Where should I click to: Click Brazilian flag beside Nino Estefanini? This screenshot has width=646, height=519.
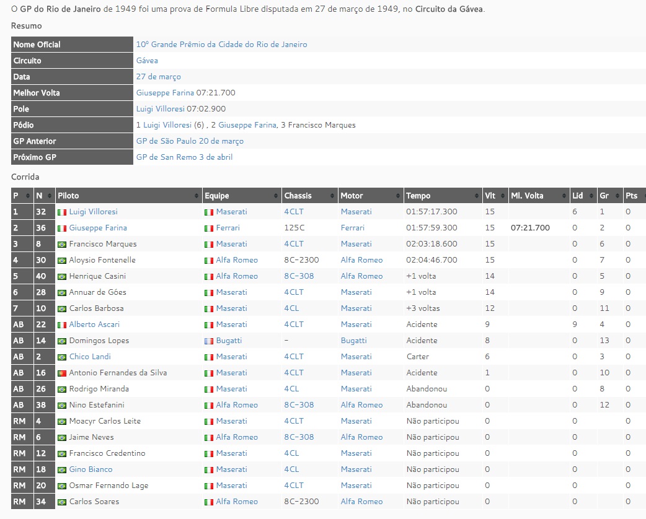pyautogui.click(x=62, y=406)
